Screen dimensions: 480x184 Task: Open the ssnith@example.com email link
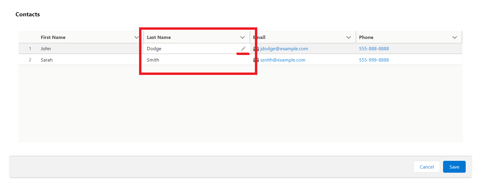click(283, 60)
